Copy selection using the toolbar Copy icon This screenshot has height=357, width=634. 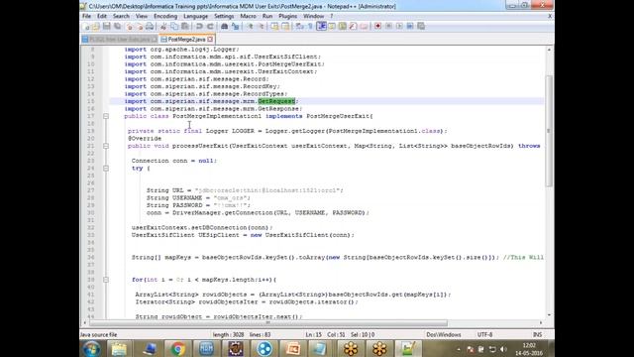pyautogui.click(x=174, y=27)
